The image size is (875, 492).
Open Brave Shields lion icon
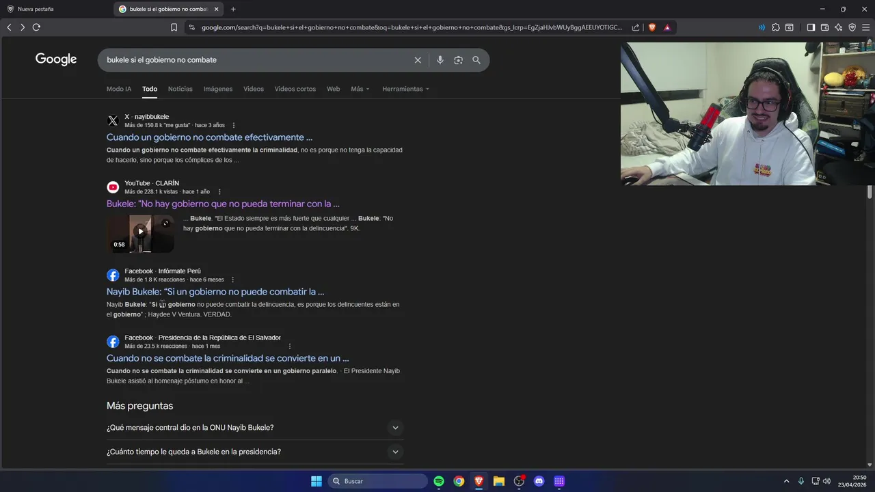[x=651, y=27]
